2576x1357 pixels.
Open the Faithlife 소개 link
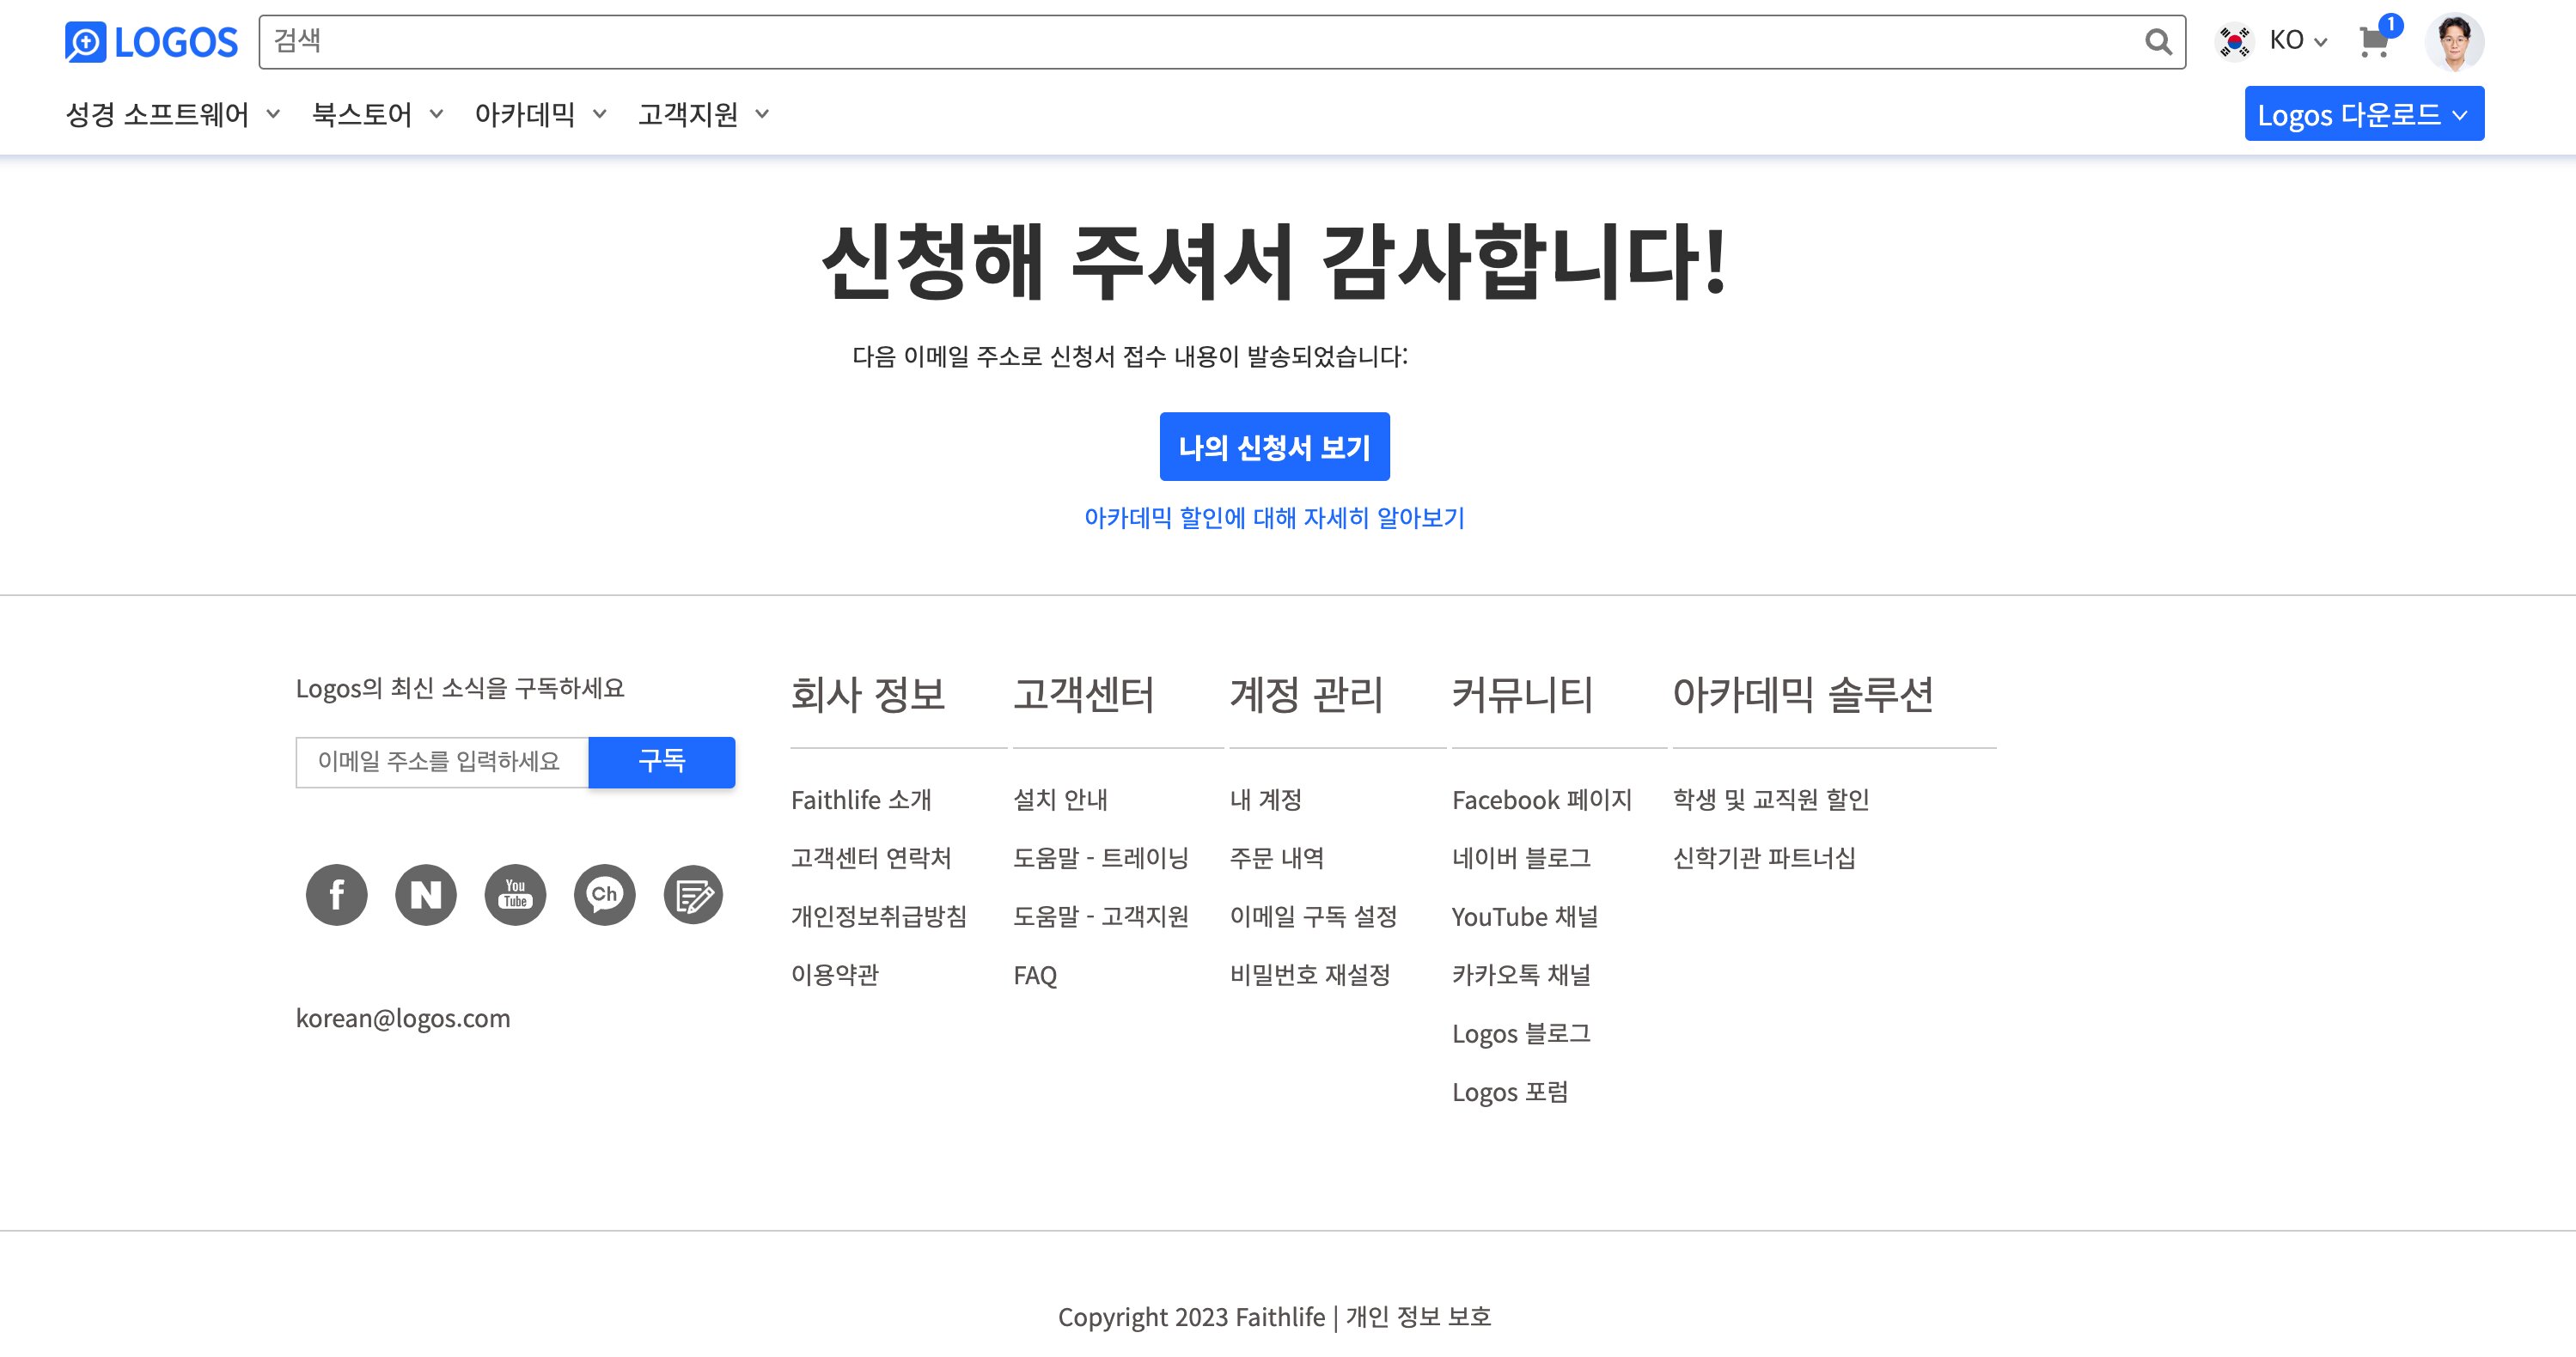pos(861,800)
